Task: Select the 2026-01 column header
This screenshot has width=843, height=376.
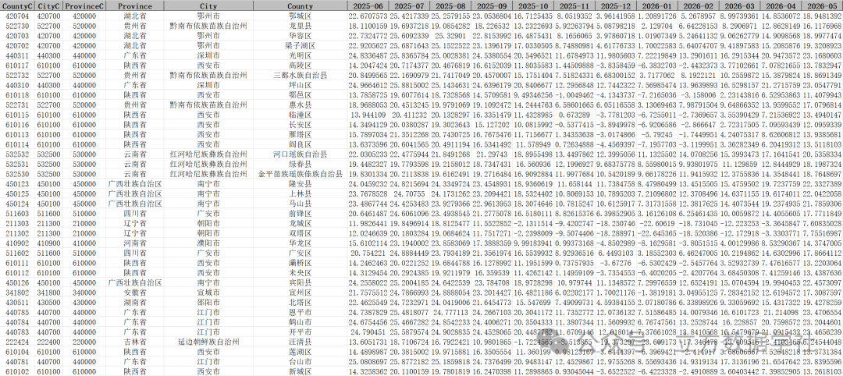Action: [657, 6]
